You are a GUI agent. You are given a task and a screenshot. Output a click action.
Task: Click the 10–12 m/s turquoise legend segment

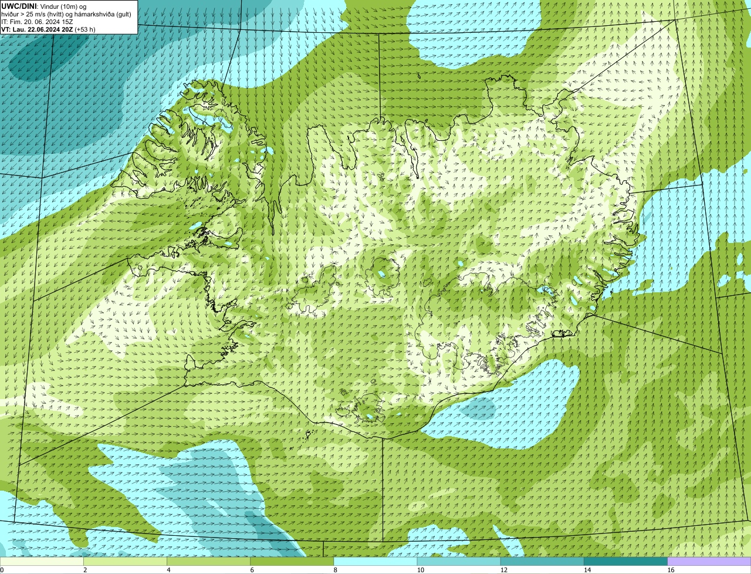point(459,561)
